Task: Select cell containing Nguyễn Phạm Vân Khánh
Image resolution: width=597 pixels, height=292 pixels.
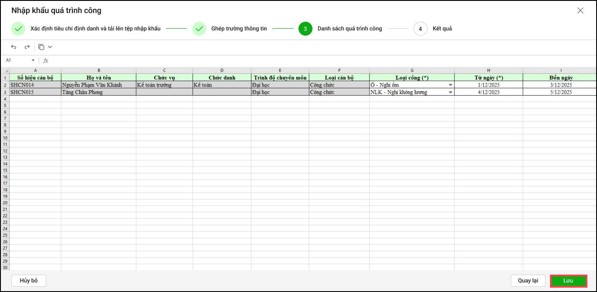Action: [x=98, y=85]
